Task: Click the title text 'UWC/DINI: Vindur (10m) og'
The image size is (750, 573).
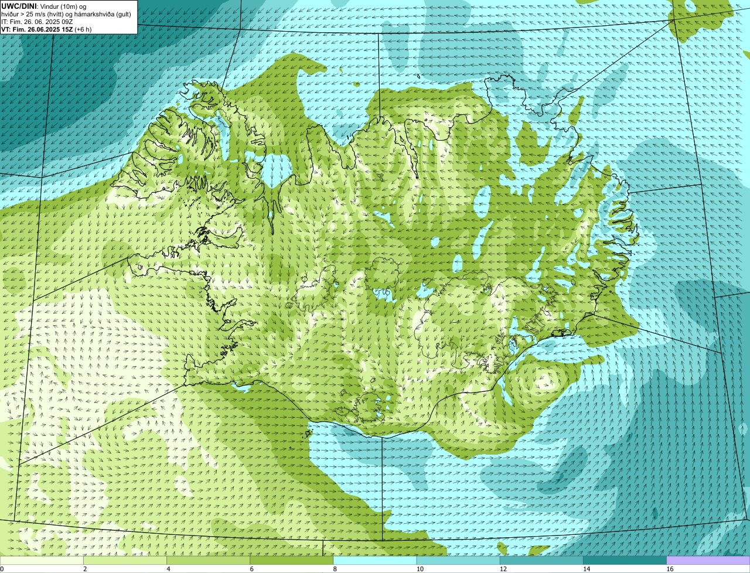Action: [43, 6]
